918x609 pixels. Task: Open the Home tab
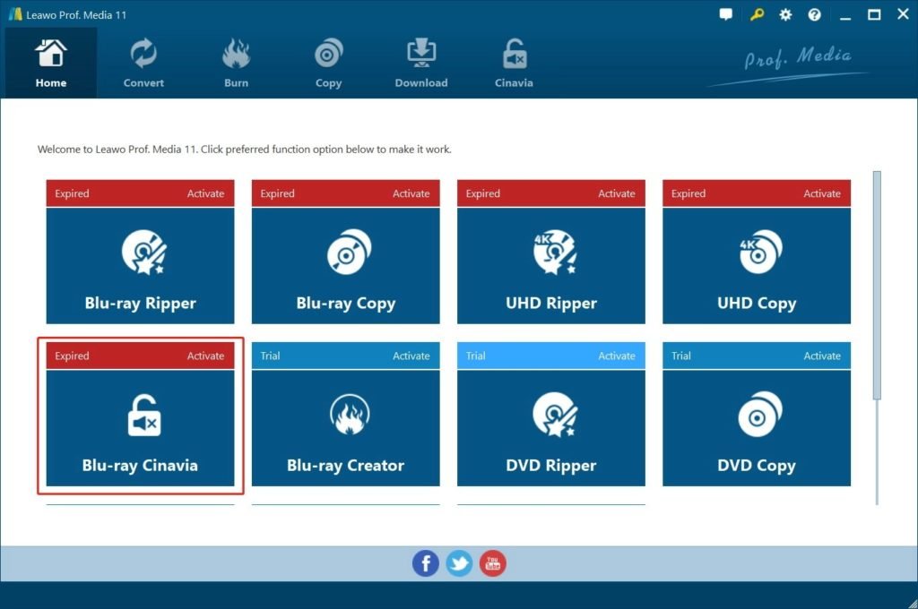pos(51,63)
